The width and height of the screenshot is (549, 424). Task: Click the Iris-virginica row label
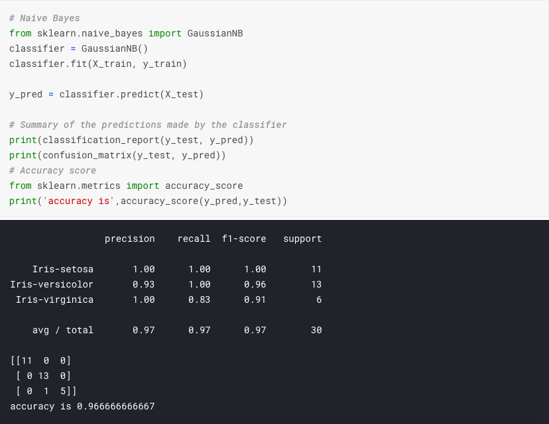(55, 299)
